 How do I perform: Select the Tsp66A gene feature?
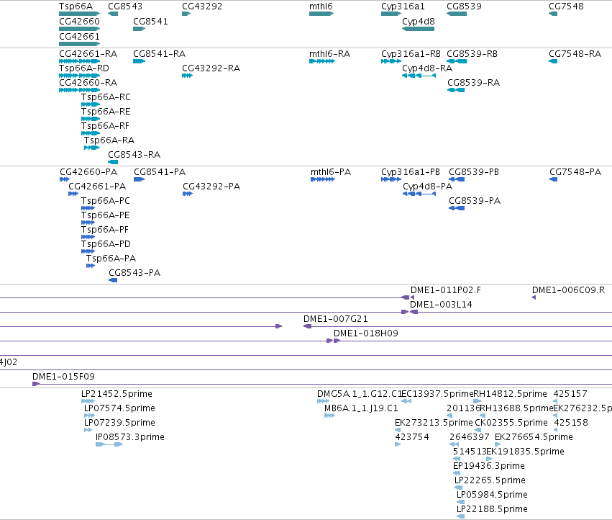[x=80, y=14]
